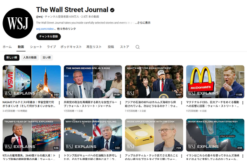The width and height of the screenshot is (247, 165).
Task: Play the NASA Artemis II rocket thumbnail
Action: 32,82
